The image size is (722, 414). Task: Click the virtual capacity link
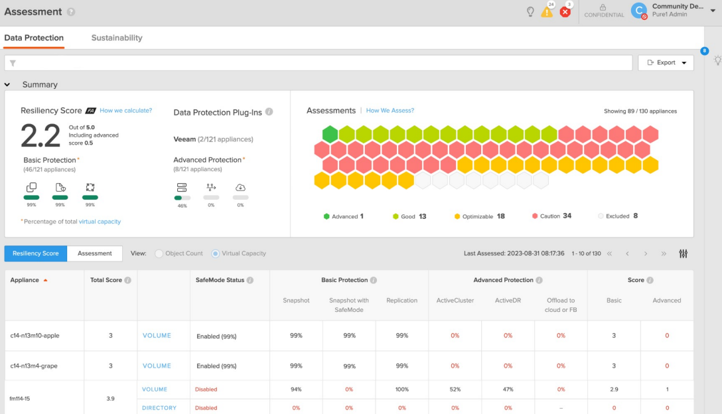pyautogui.click(x=100, y=222)
